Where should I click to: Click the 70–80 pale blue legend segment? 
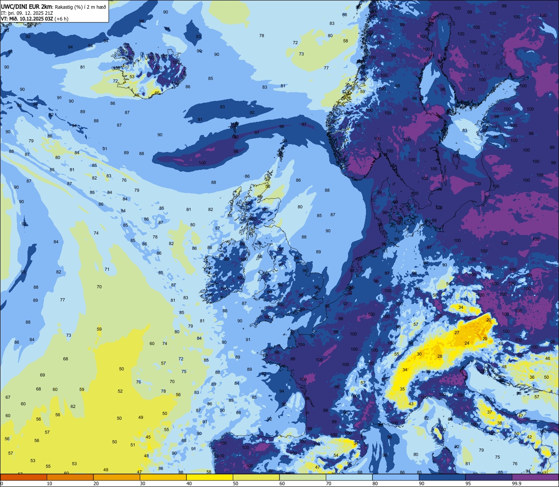349,477
